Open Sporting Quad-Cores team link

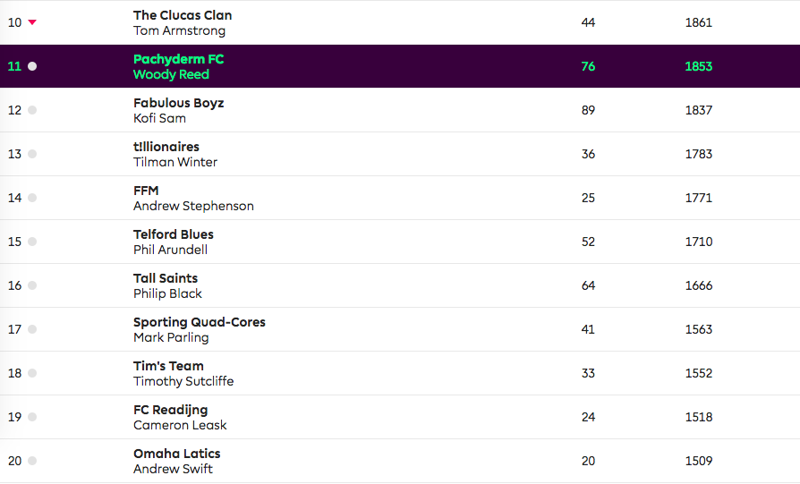200,322
